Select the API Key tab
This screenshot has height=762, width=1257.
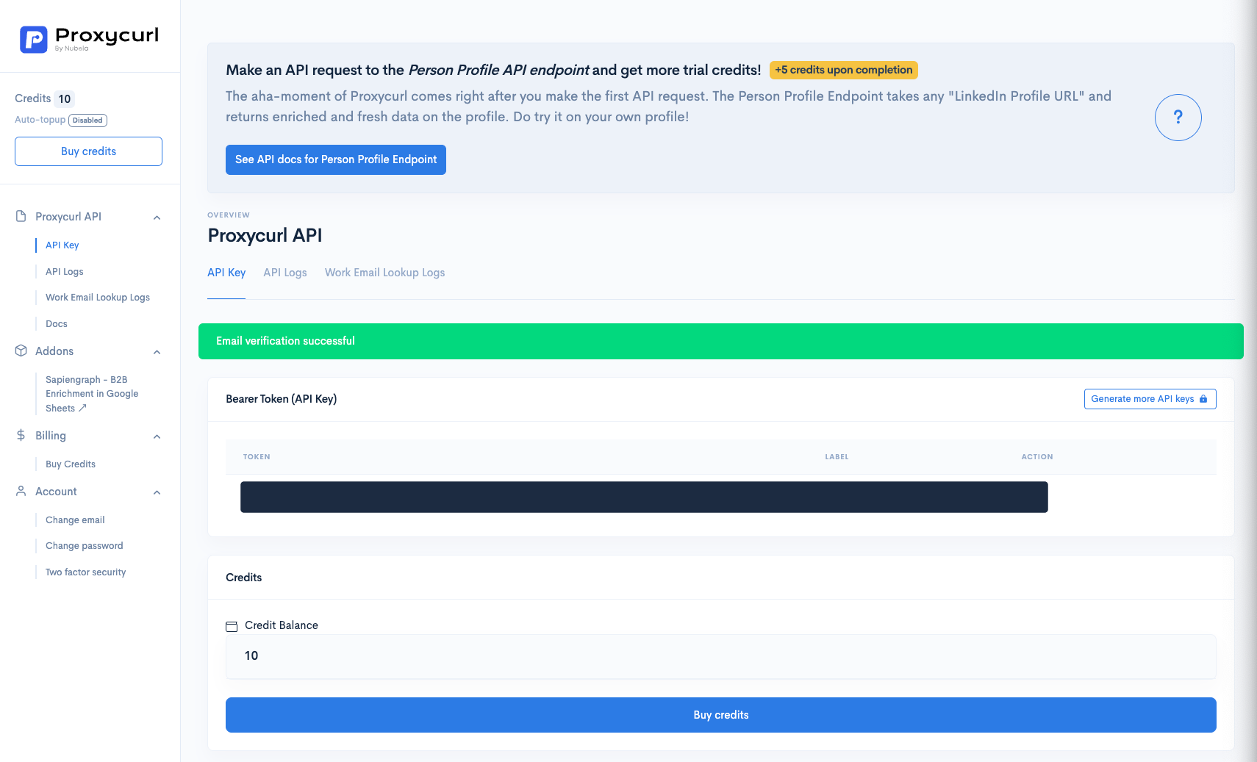pyautogui.click(x=226, y=273)
